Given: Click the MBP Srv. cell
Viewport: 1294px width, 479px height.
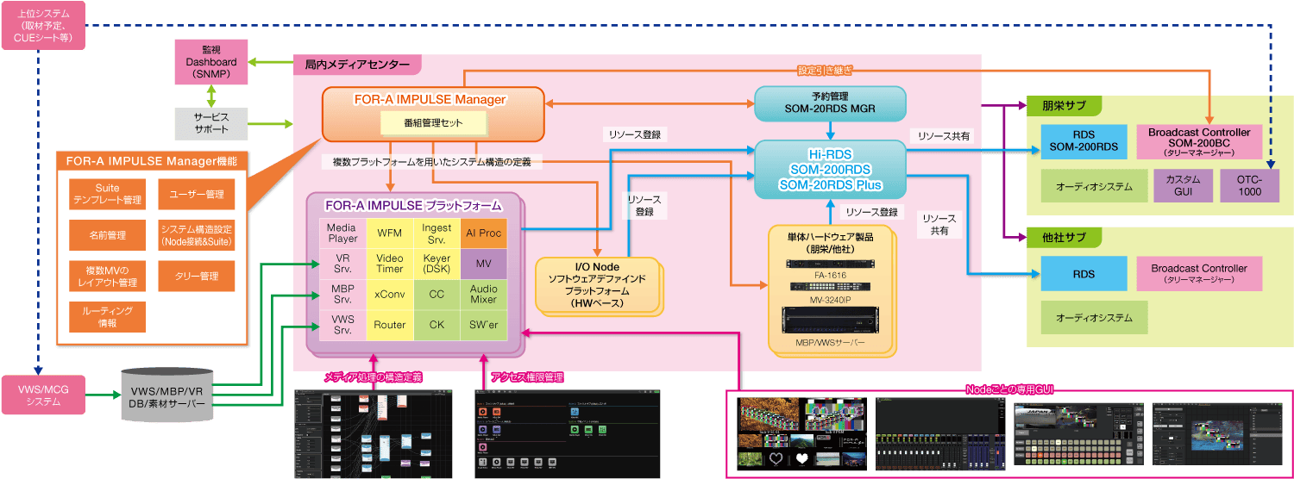Looking at the screenshot, I should point(342,295).
